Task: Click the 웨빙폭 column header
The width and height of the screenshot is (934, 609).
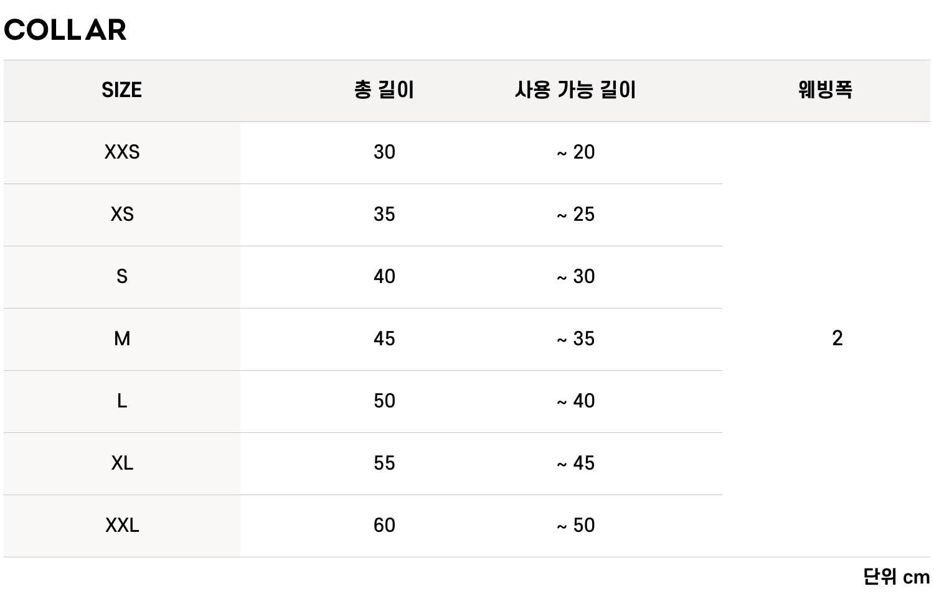Action: [x=825, y=90]
